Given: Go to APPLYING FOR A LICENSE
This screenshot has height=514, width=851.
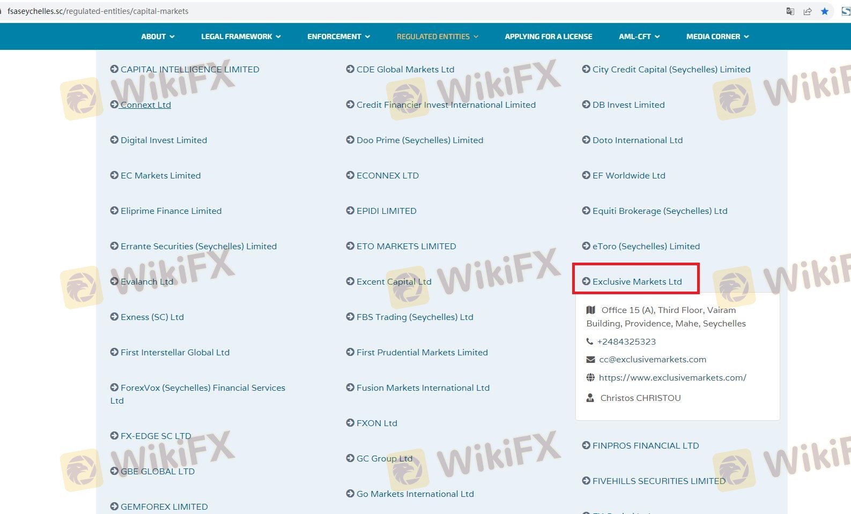Looking at the screenshot, I should (x=548, y=36).
